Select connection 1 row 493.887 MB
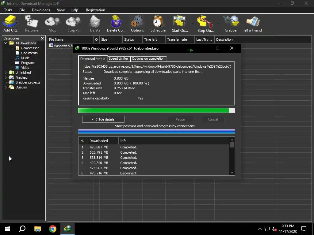Screen dimensions: 314x235 pos(154,147)
